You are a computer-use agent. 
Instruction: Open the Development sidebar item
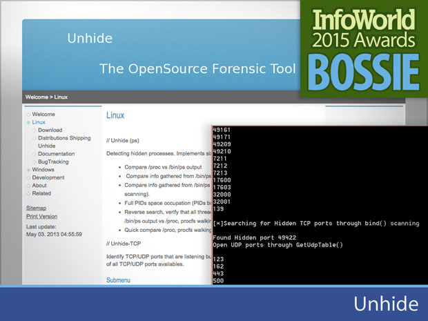coord(48,177)
